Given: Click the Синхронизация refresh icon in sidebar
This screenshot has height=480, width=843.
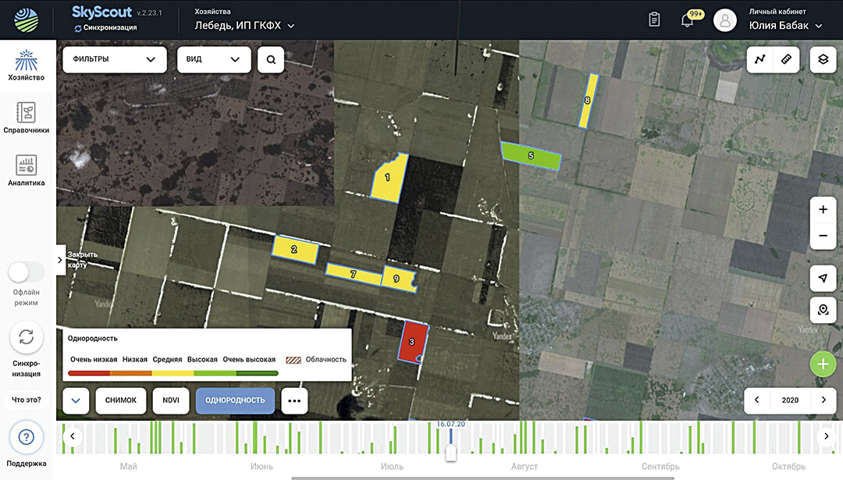Looking at the screenshot, I should tap(27, 337).
